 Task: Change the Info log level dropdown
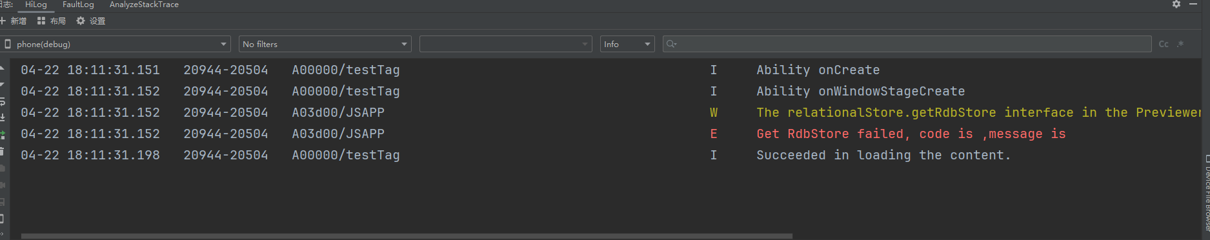click(x=627, y=44)
